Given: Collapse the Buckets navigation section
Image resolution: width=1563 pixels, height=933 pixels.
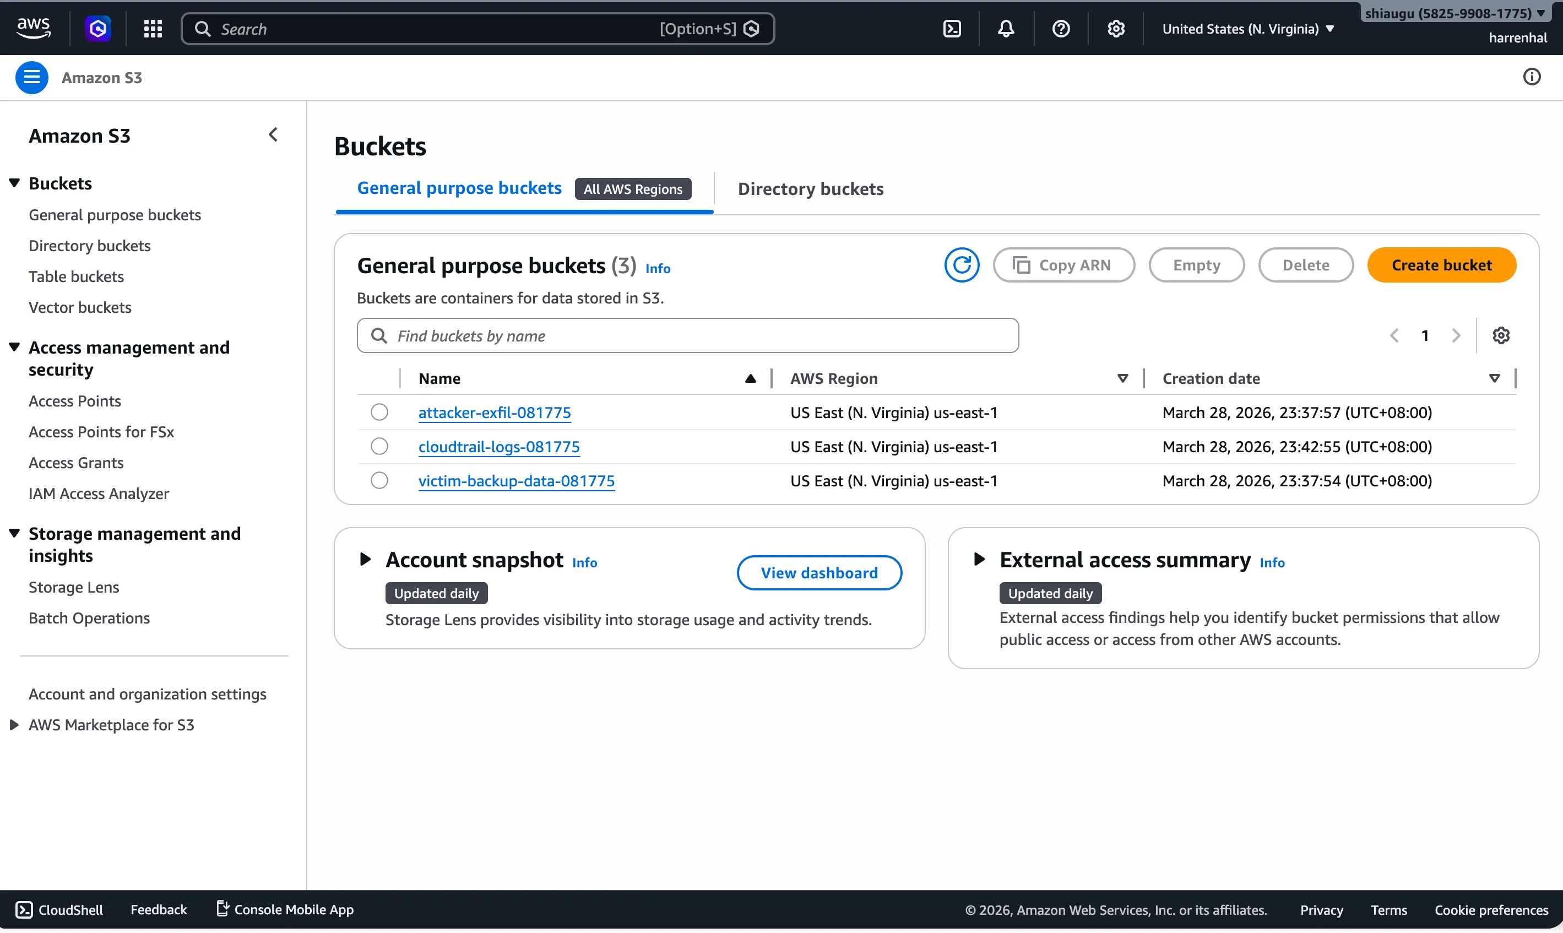Looking at the screenshot, I should click(14, 183).
